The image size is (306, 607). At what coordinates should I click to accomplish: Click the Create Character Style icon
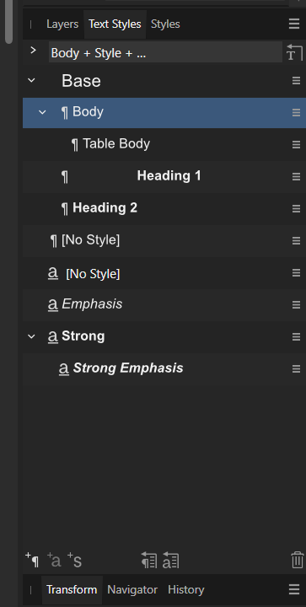[54, 560]
